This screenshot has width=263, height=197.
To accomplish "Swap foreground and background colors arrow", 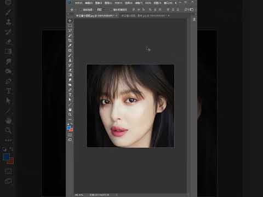I will point(71,124).
